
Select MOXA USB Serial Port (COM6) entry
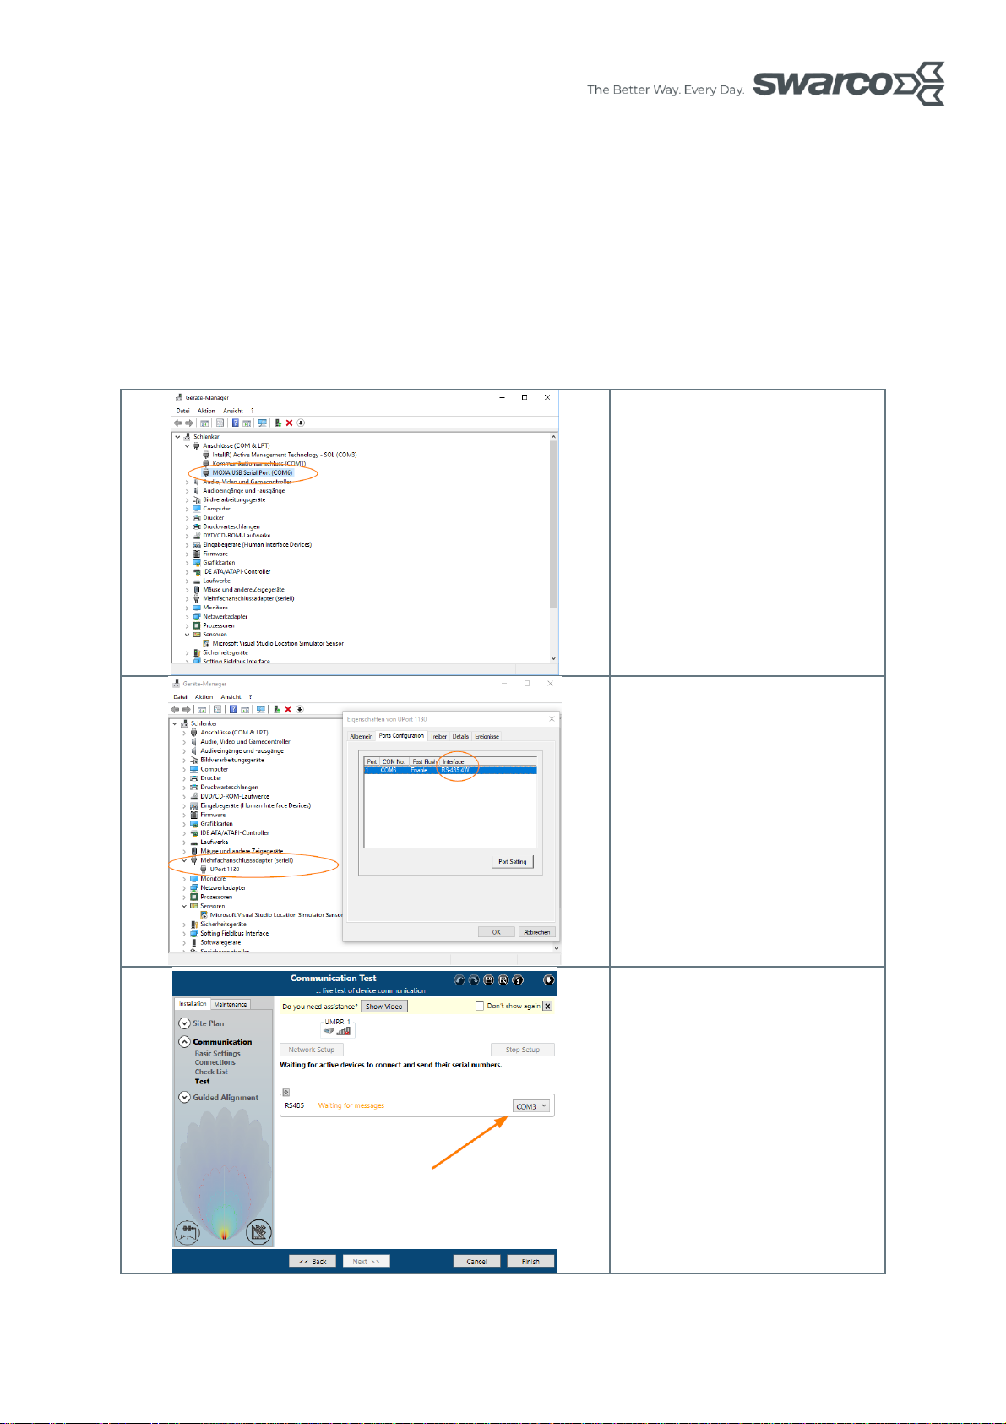coord(252,473)
